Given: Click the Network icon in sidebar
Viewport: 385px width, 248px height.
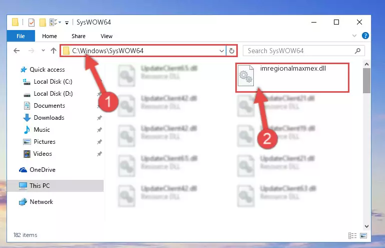Looking at the screenshot, I should (x=23, y=202).
